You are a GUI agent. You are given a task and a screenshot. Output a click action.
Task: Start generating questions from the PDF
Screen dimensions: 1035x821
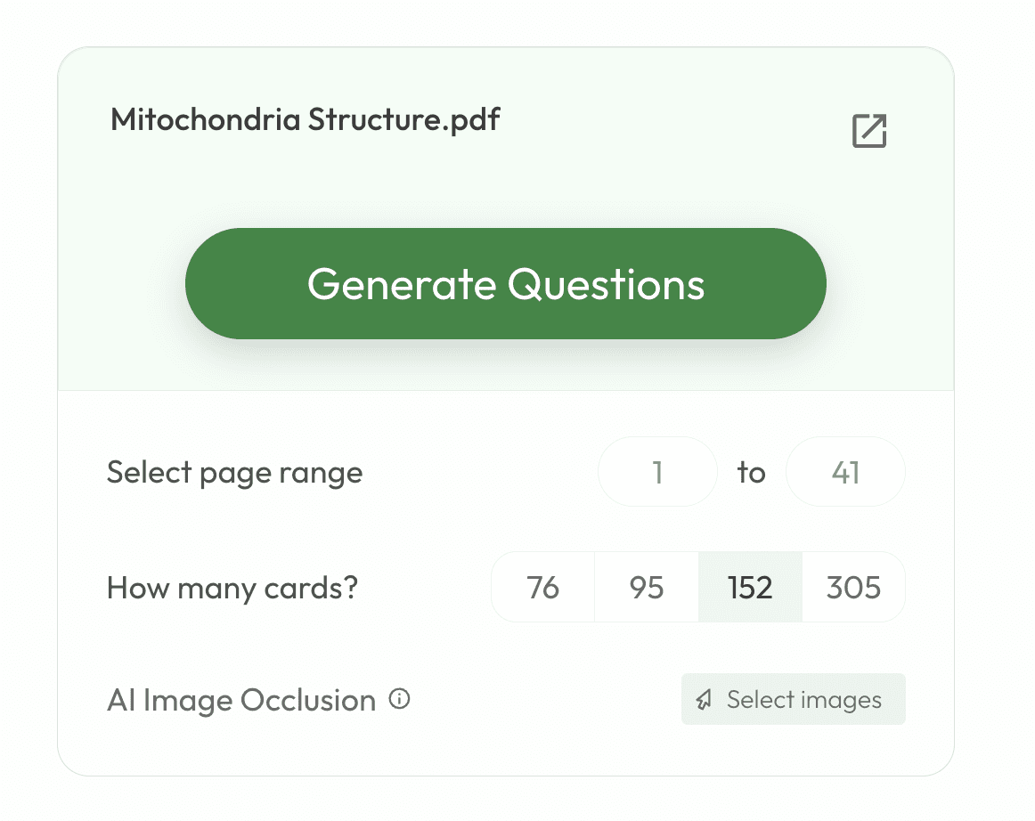click(x=505, y=283)
